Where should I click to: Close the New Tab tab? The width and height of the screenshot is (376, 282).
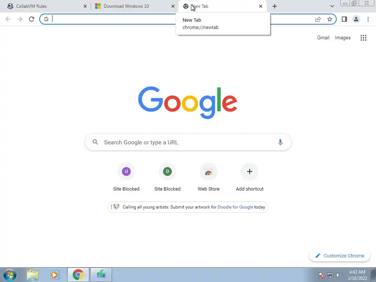(261, 6)
